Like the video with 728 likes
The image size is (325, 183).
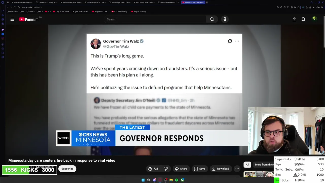pos(153,169)
